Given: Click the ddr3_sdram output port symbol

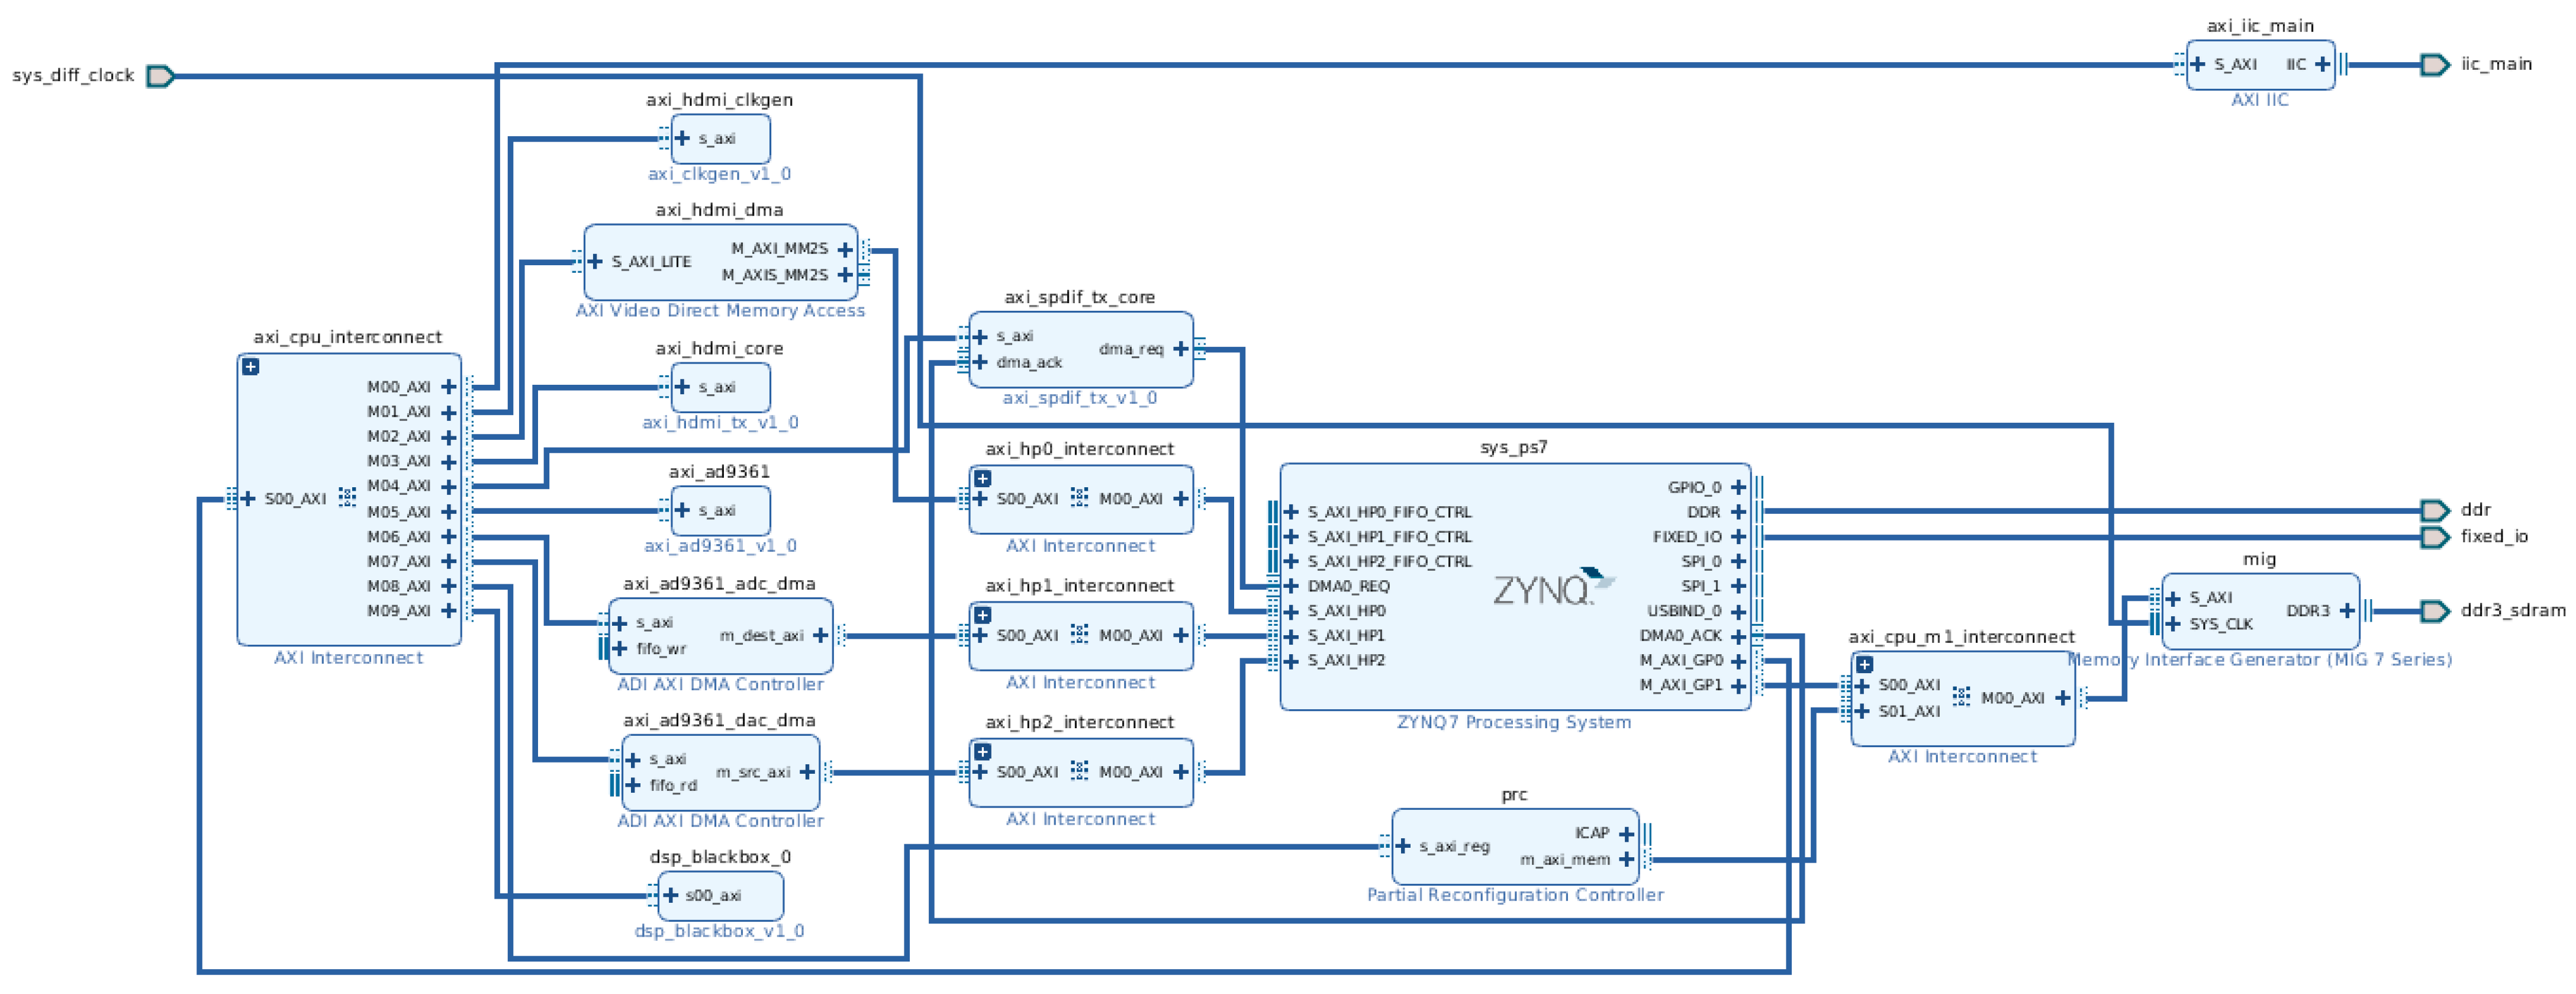Looking at the screenshot, I should coord(2434,611).
